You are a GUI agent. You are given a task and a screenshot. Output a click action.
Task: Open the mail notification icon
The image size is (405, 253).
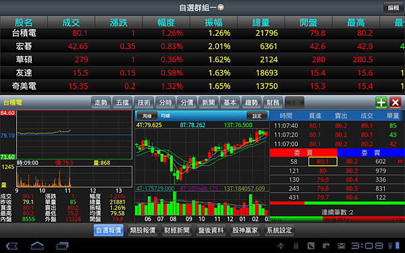point(342,246)
